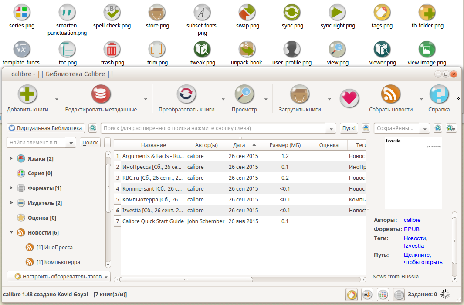Select series.png file icon
This screenshot has width=464, height=305.
pyautogui.click(x=22, y=13)
